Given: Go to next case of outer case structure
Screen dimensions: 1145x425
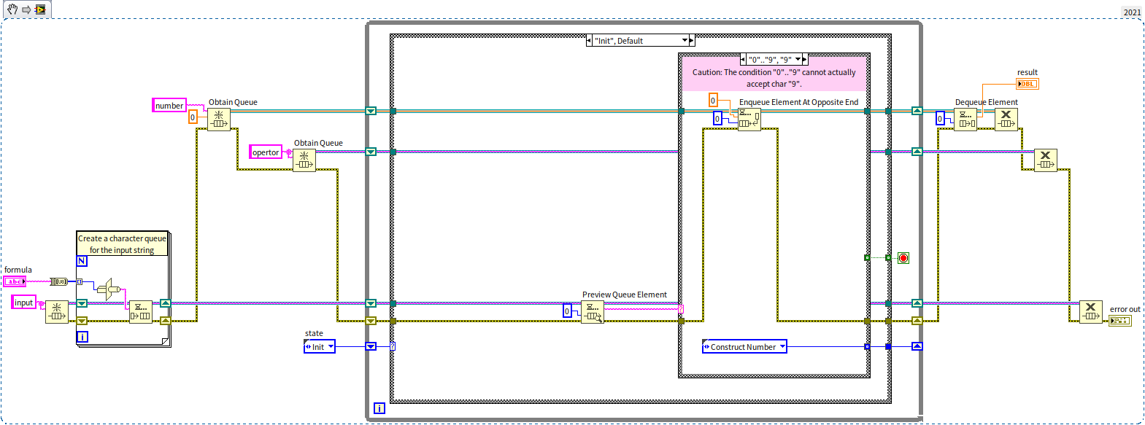Looking at the screenshot, I should pyautogui.click(x=692, y=41).
